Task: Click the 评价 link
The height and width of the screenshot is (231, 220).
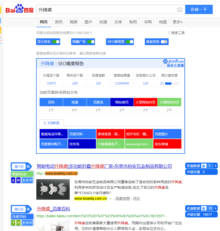Action: pos(137,199)
